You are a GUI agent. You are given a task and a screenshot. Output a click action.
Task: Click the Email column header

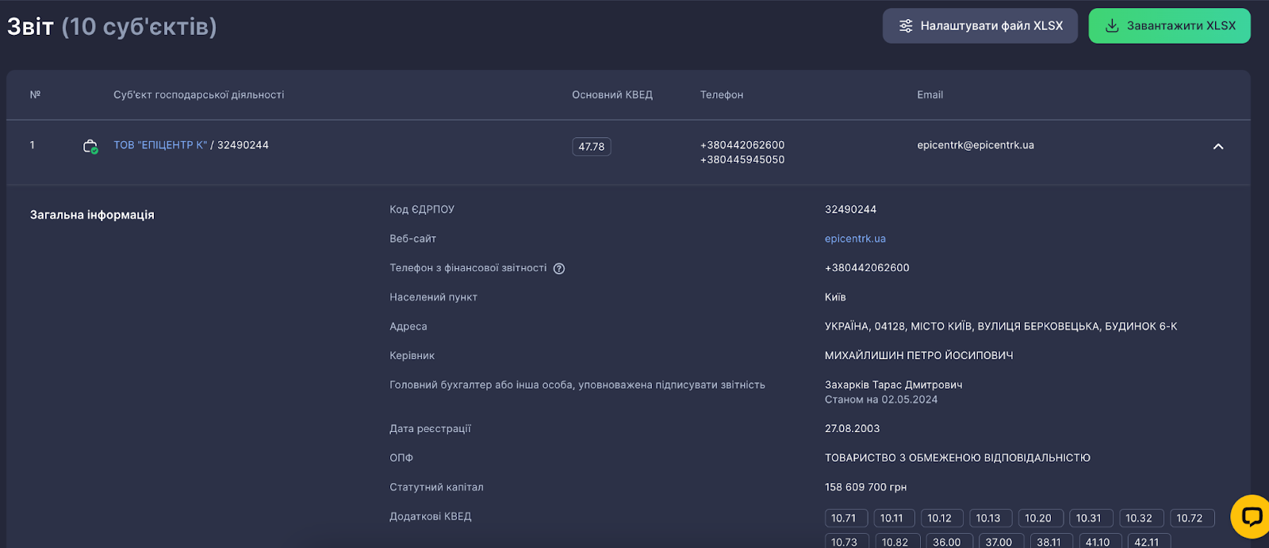click(x=930, y=95)
